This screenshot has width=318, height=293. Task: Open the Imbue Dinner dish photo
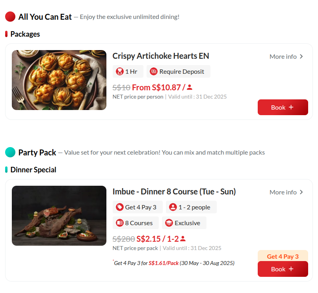59,216
